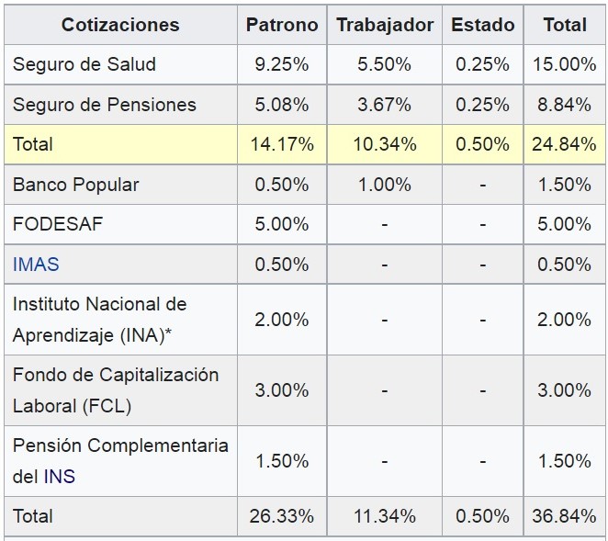Click the Trabajador column header
The image size is (608, 541).
[x=385, y=25]
